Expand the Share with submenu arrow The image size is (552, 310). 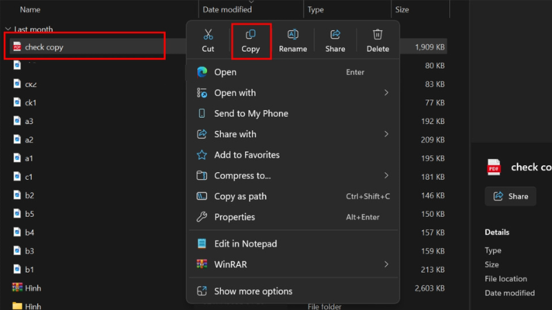click(x=386, y=134)
